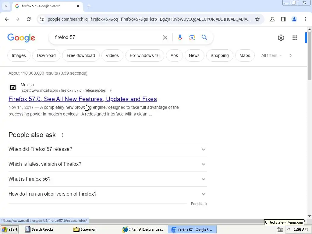Viewport: 312px width, 234px height.
Task: Switch to Internet Explorer taskbar window
Action: [x=144, y=229]
